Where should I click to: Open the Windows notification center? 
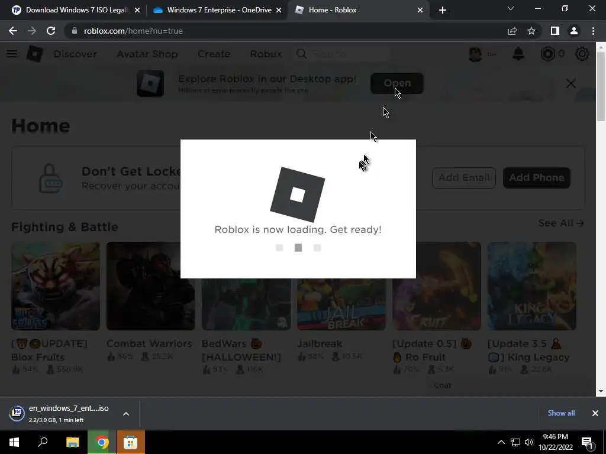tap(587, 442)
